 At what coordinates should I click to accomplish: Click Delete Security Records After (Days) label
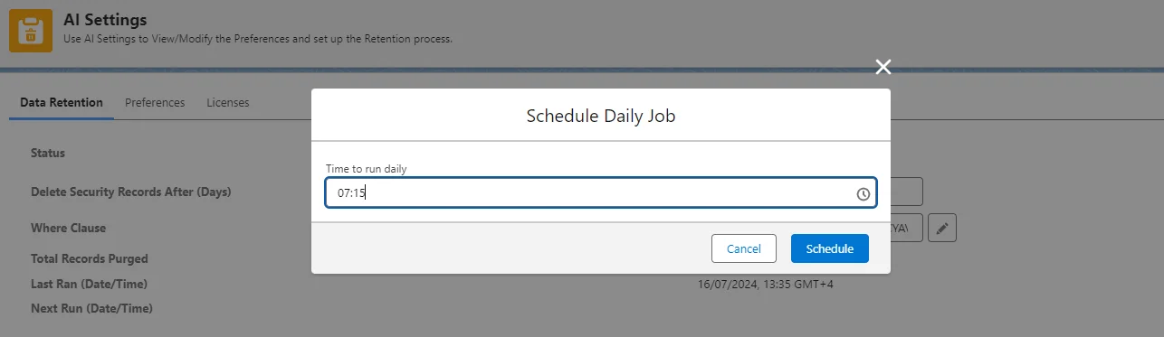[x=131, y=192]
